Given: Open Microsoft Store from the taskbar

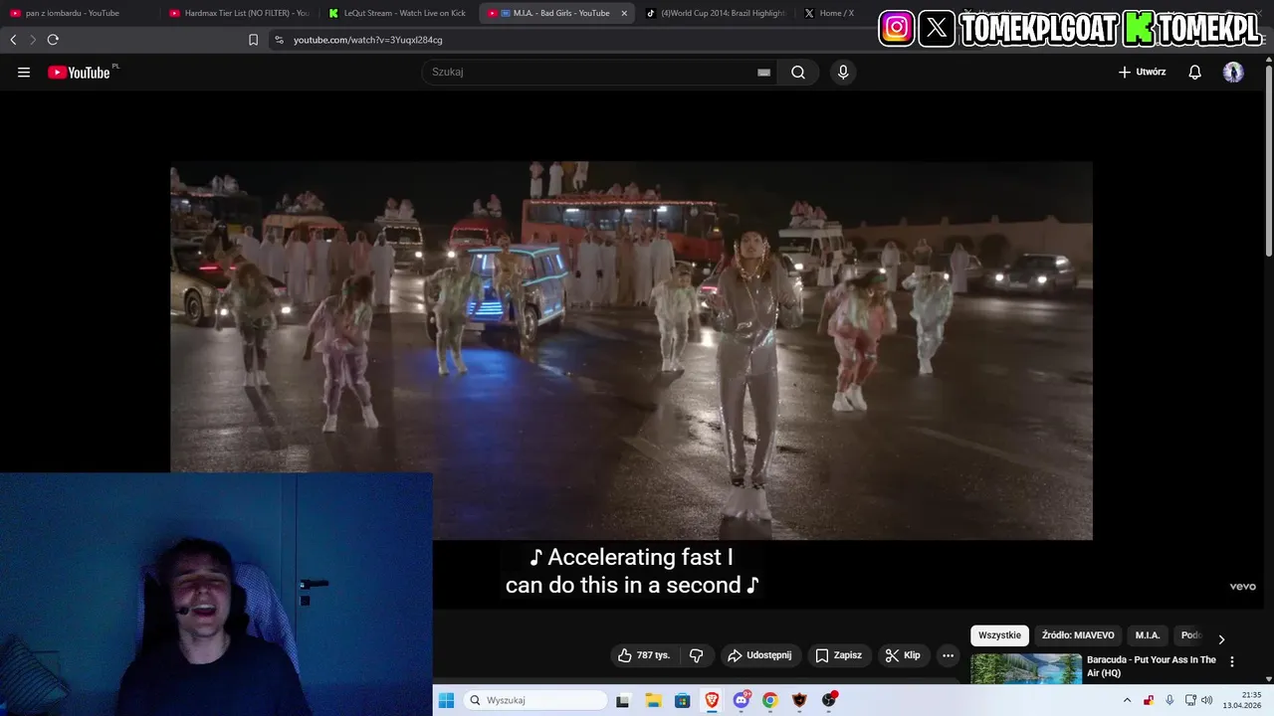Looking at the screenshot, I should click(x=682, y=700).
